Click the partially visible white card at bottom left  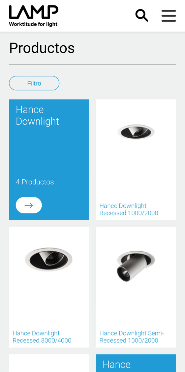49,363
